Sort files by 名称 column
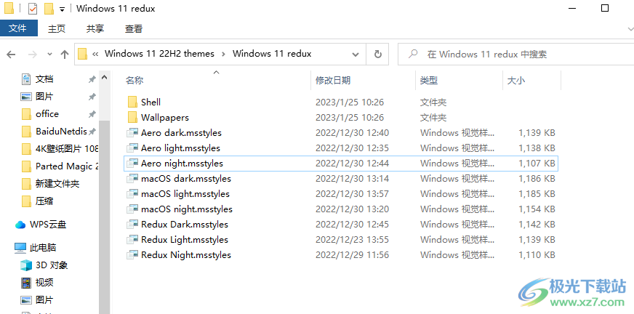The image size is (634, 314). [135, 81]
